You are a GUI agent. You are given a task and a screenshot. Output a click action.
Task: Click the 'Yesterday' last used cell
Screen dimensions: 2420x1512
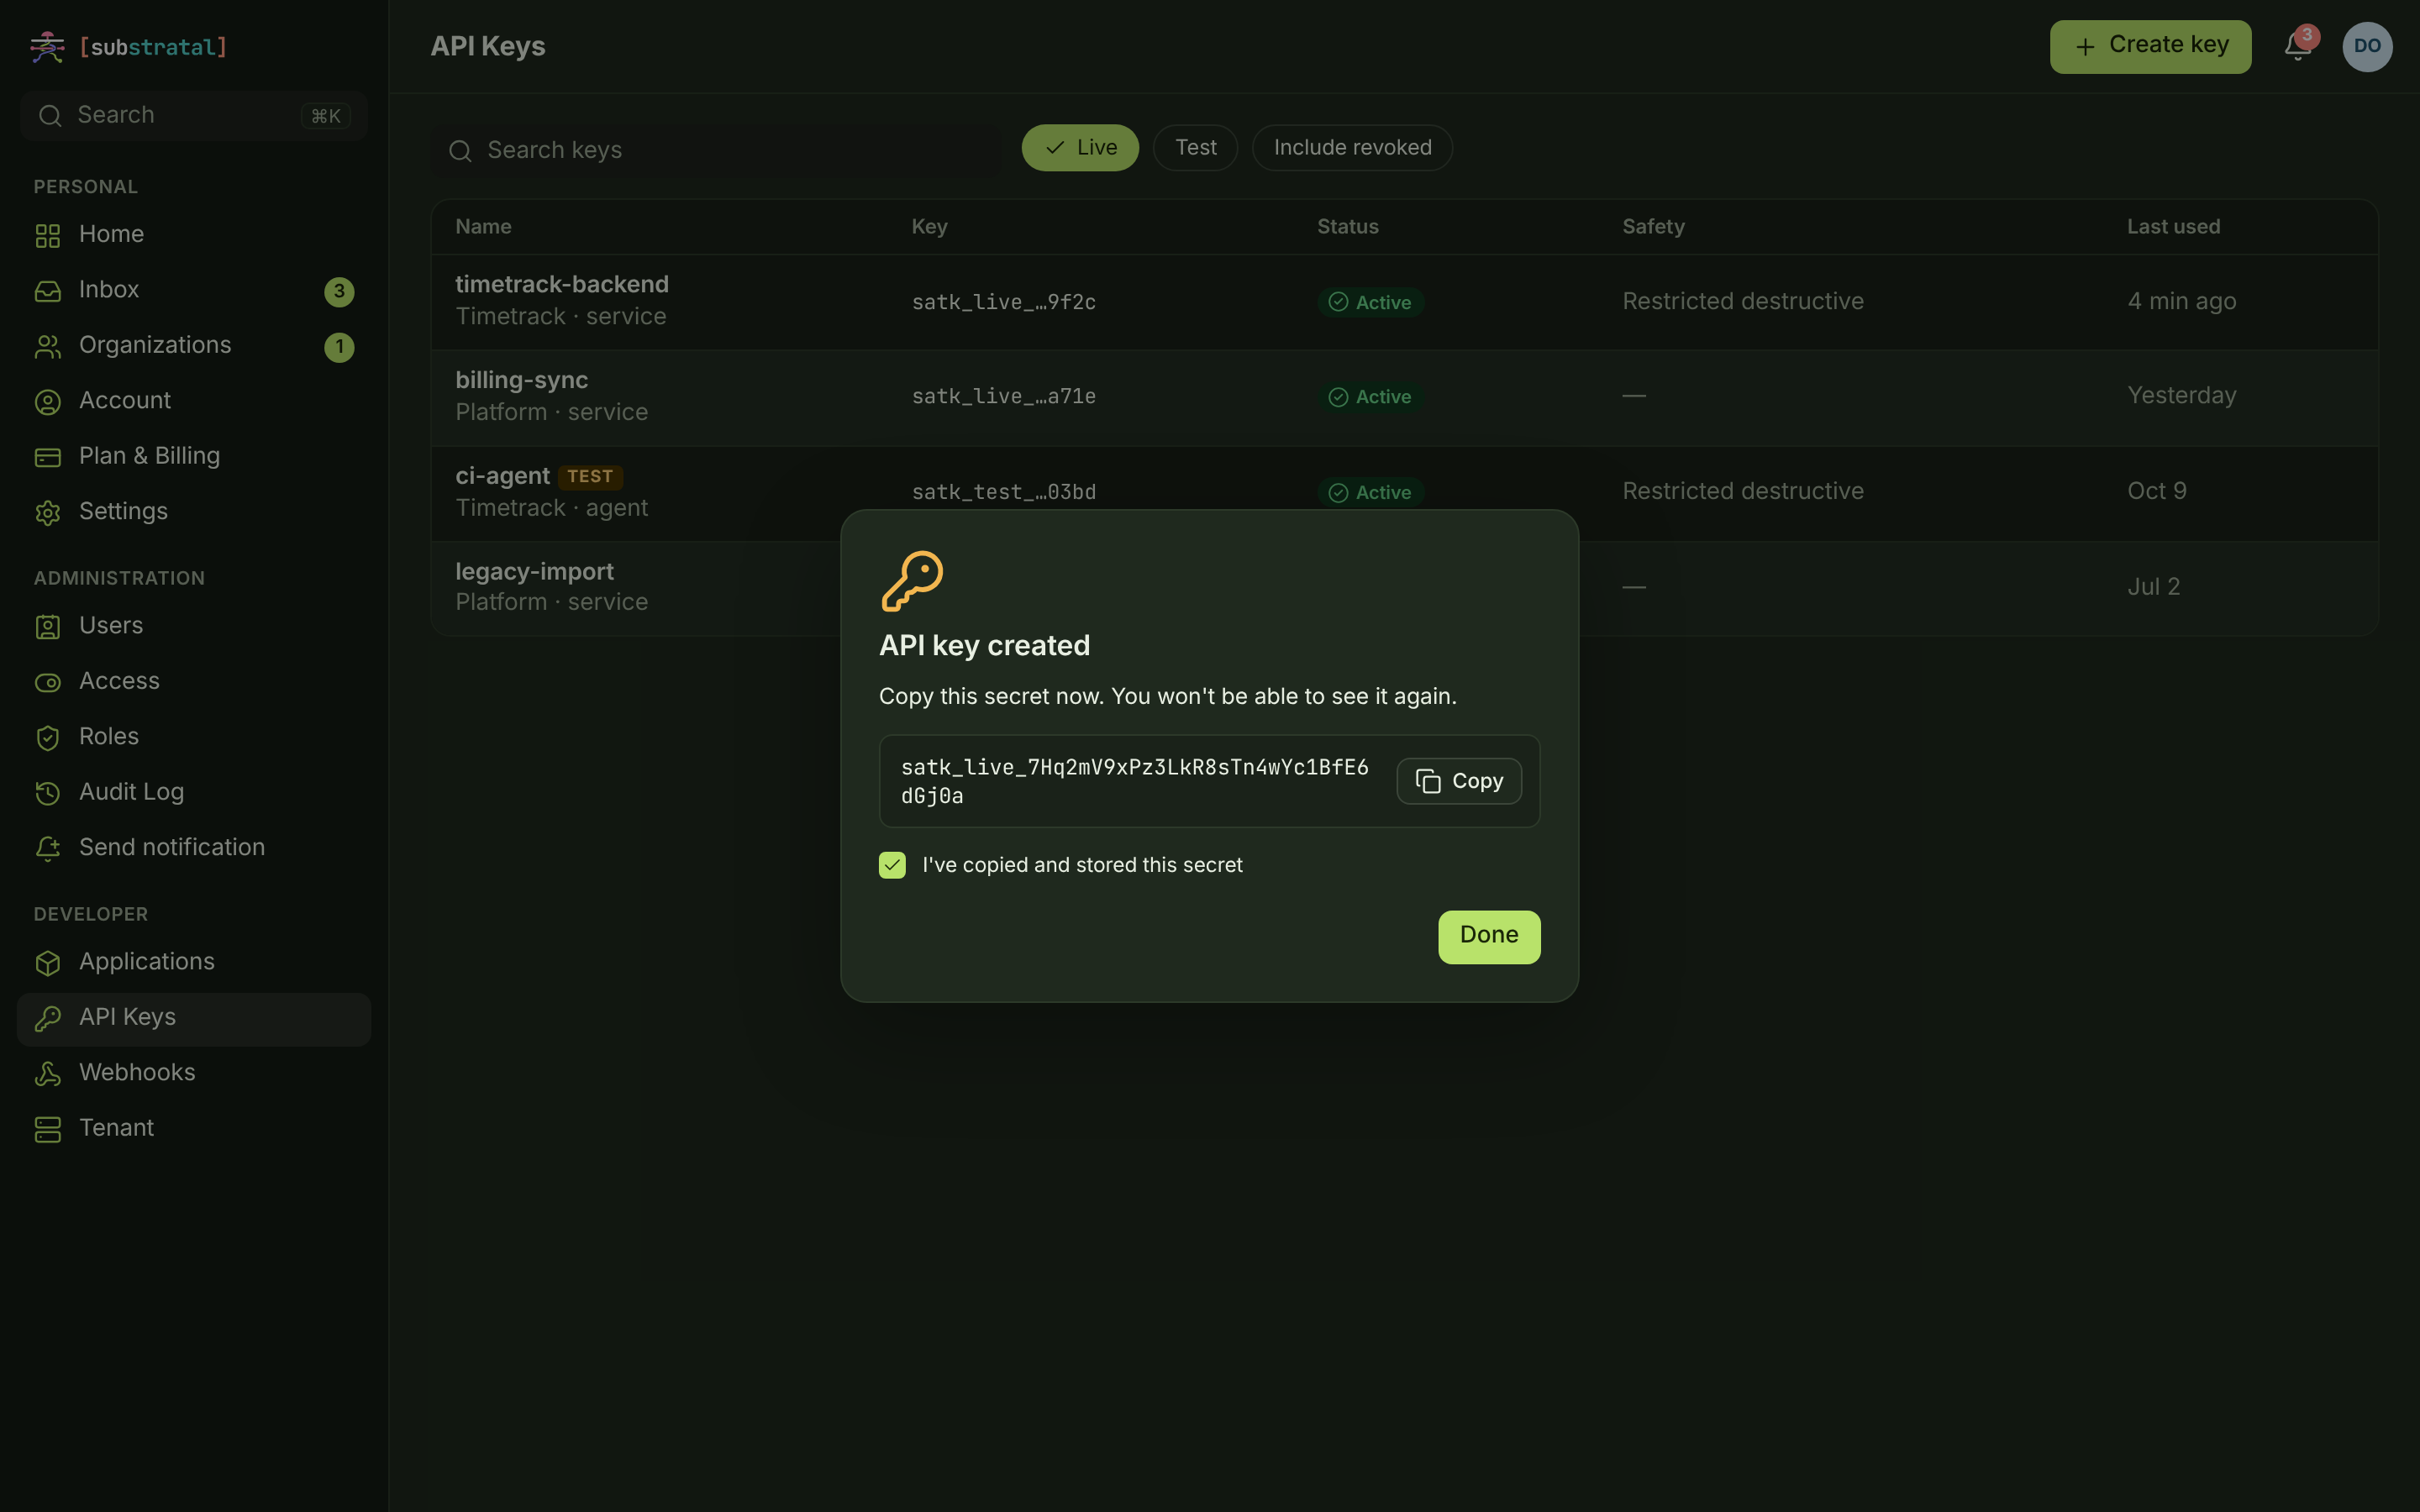pos(2181,395)
